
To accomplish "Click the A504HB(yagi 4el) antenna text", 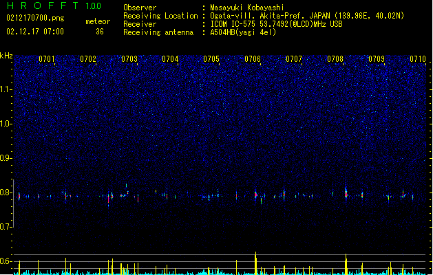I will click(243, 32).
